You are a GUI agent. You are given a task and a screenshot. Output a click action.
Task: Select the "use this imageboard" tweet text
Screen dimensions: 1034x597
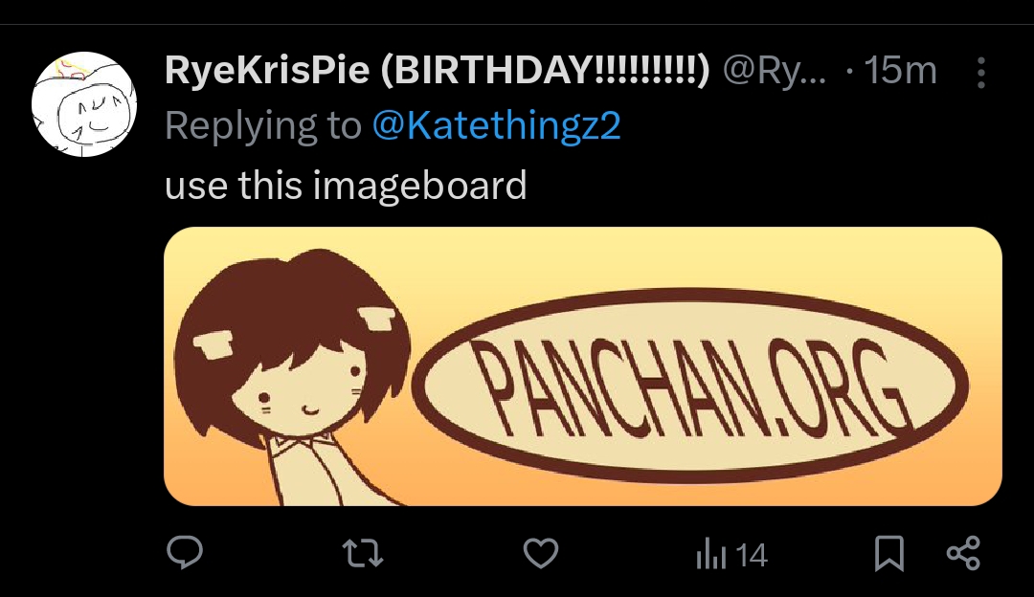[x=346, y=185]
